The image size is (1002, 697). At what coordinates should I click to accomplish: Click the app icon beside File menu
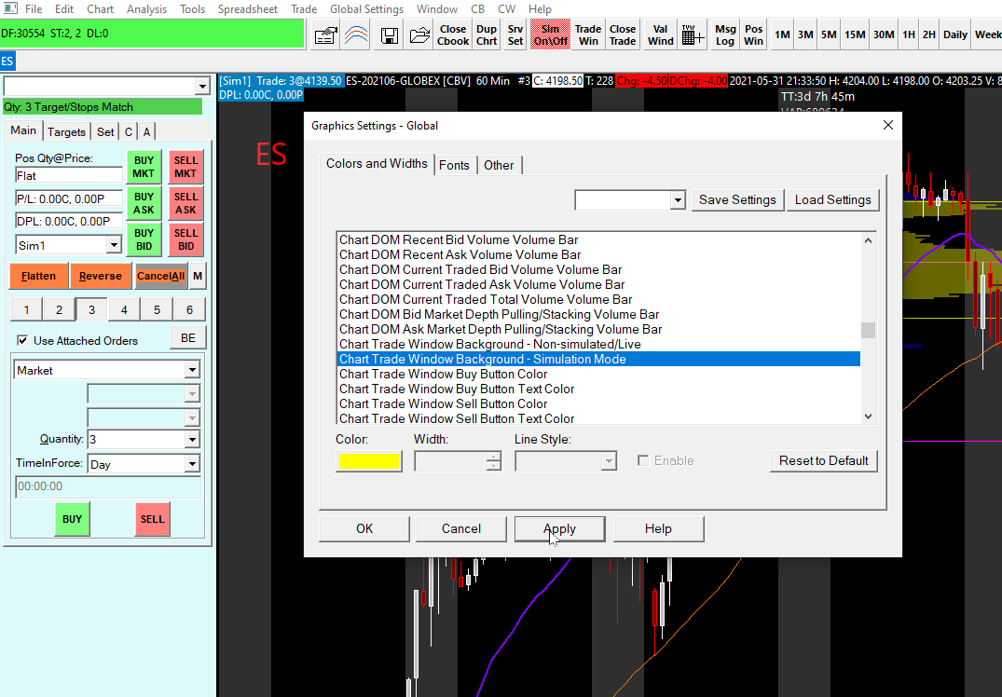10,9
